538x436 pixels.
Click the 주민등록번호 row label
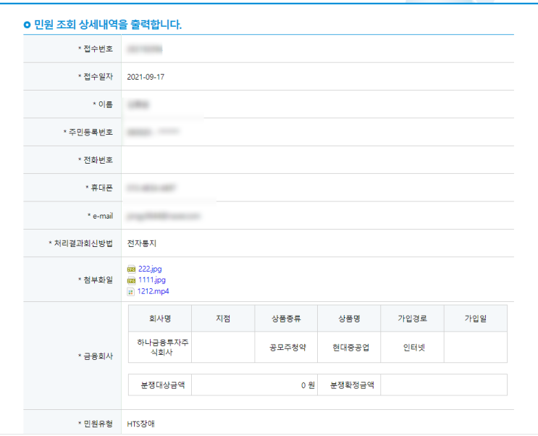pos(88,132)
